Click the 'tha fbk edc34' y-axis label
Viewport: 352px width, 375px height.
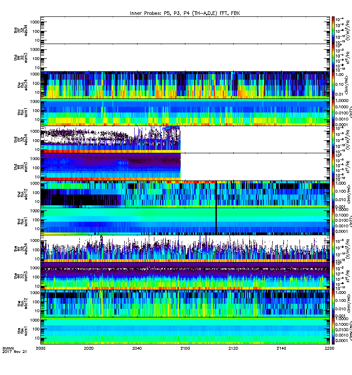23,85
